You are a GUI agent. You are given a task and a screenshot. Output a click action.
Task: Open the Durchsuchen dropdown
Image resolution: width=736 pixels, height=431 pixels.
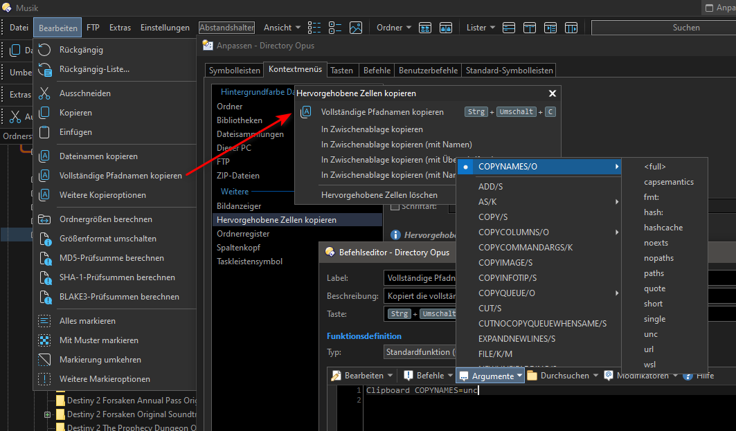click(562, 376)
